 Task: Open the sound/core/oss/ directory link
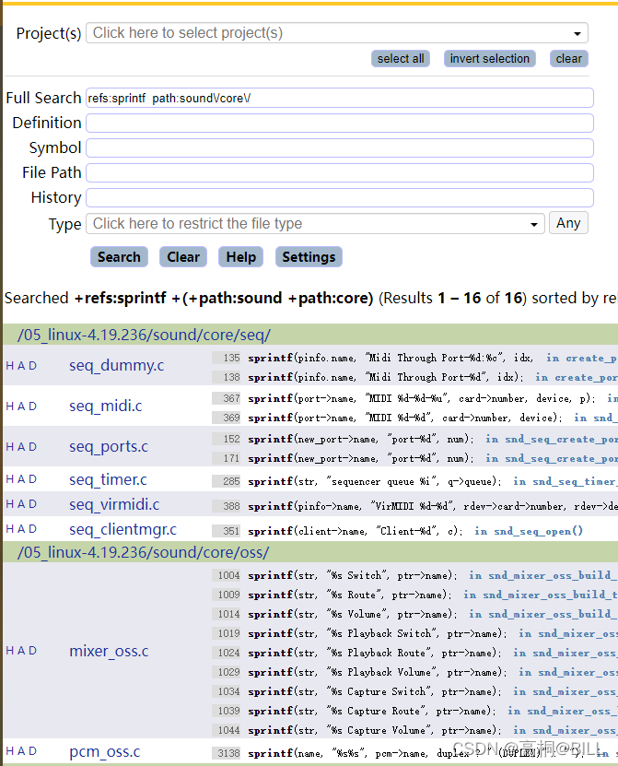[143, 552]
